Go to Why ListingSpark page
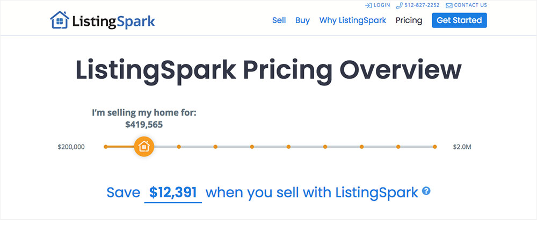The image size is (537, 231). 353,20
